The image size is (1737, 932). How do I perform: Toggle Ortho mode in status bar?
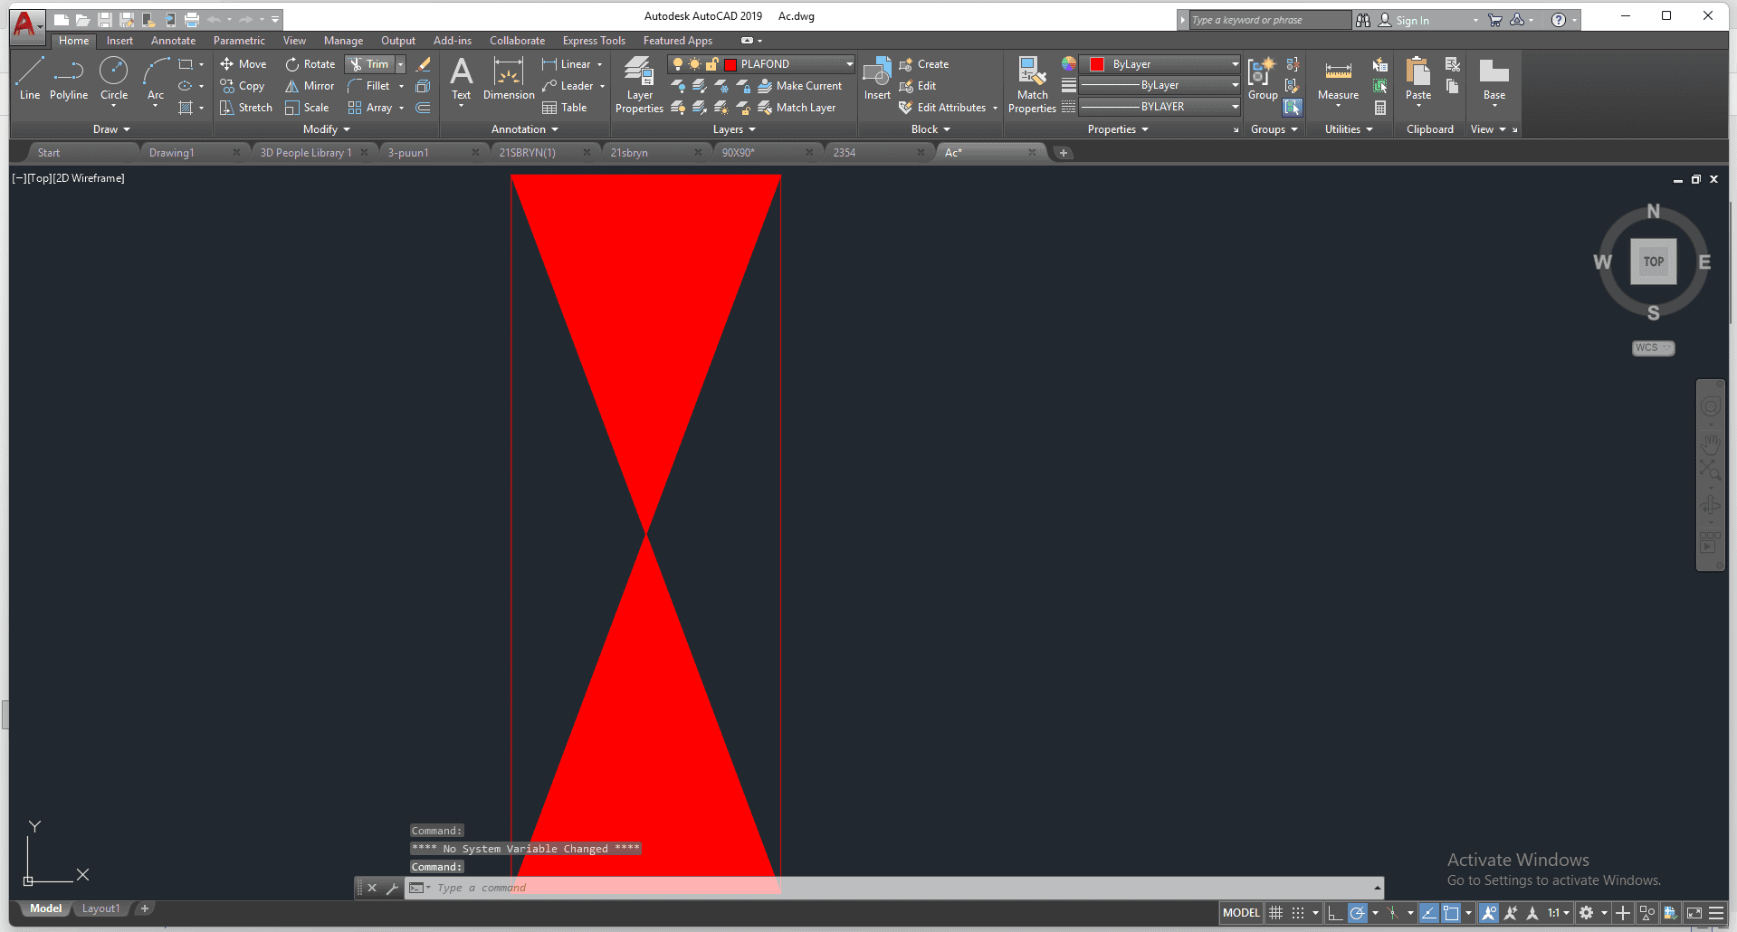click(1335, 913)
